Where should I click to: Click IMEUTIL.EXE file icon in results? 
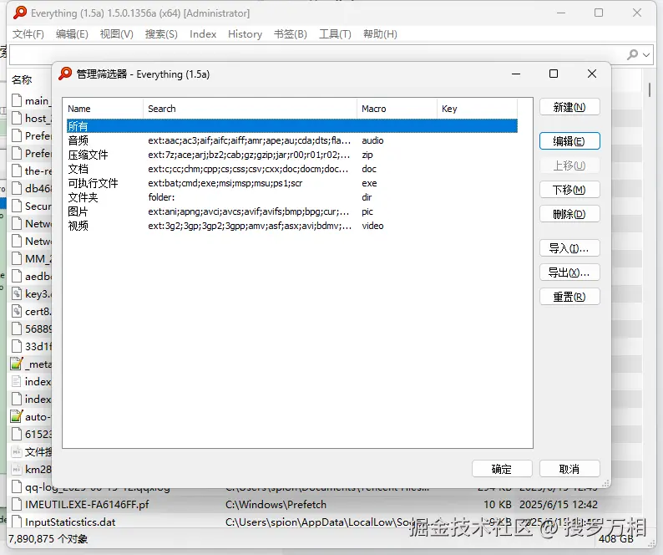(x=17, y=504)
